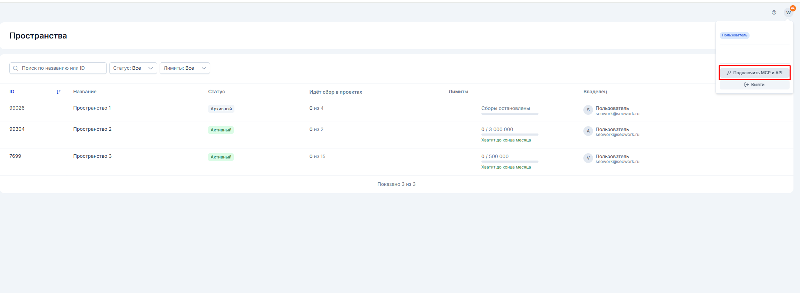Click limit bar under Сборы остановлены

(x=510, y=114)
